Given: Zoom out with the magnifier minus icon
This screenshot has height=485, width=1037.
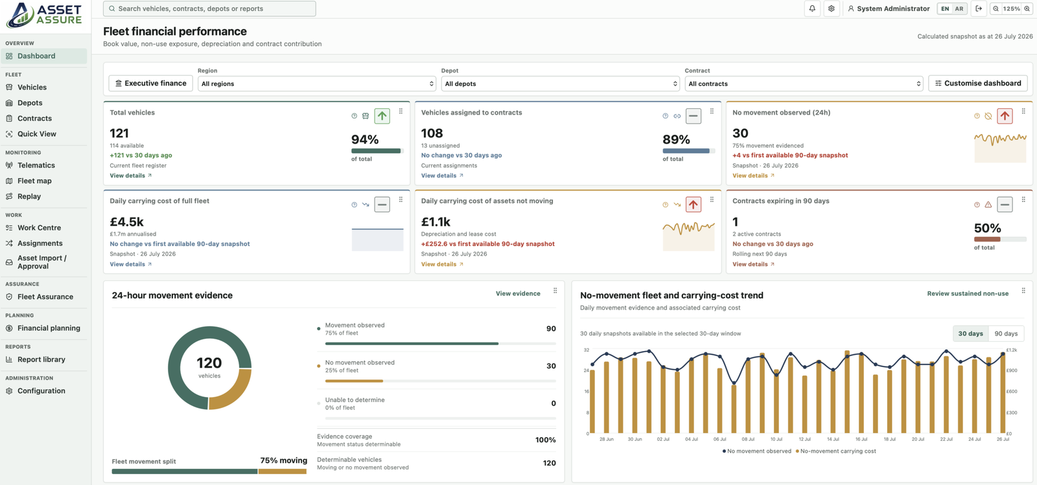Looking at the screenshot, I should point(996,8).
